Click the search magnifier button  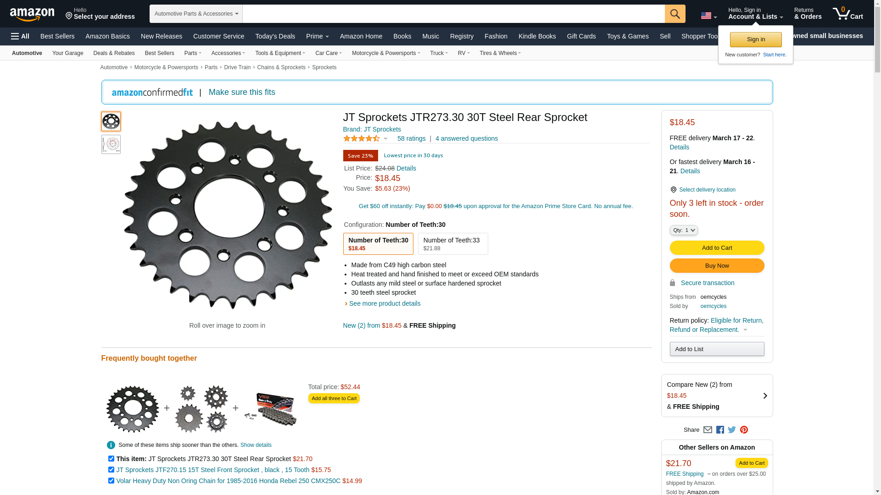click(675, 14)
